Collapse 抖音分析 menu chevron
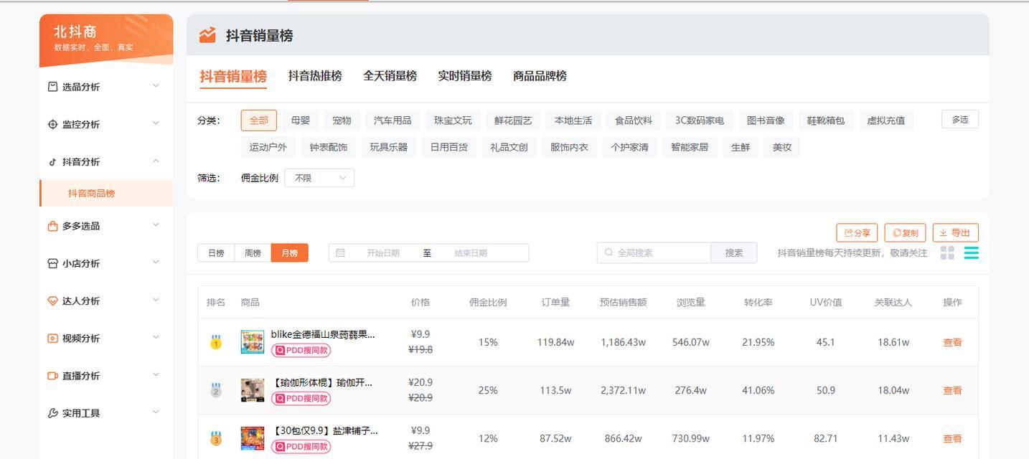Screen dimensions: 1029x459 click(x=156, y=161)
